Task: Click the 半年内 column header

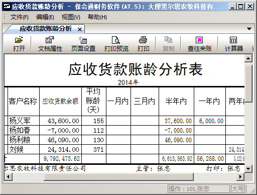Action: tap(176, 102)
